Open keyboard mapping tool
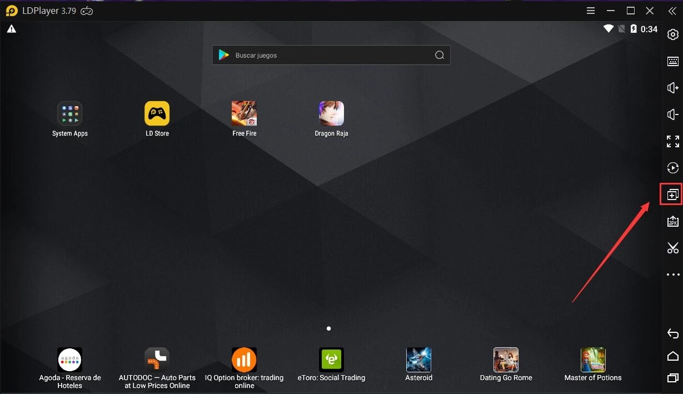 [672, 61]
